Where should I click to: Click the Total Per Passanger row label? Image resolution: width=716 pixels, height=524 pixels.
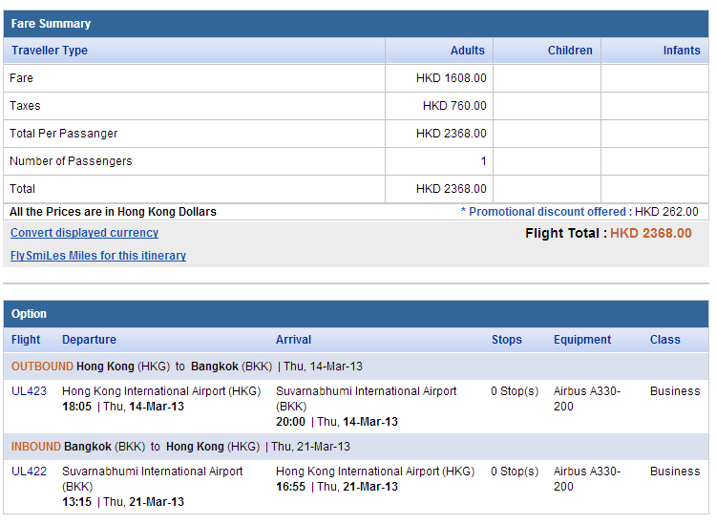point(64,134)
